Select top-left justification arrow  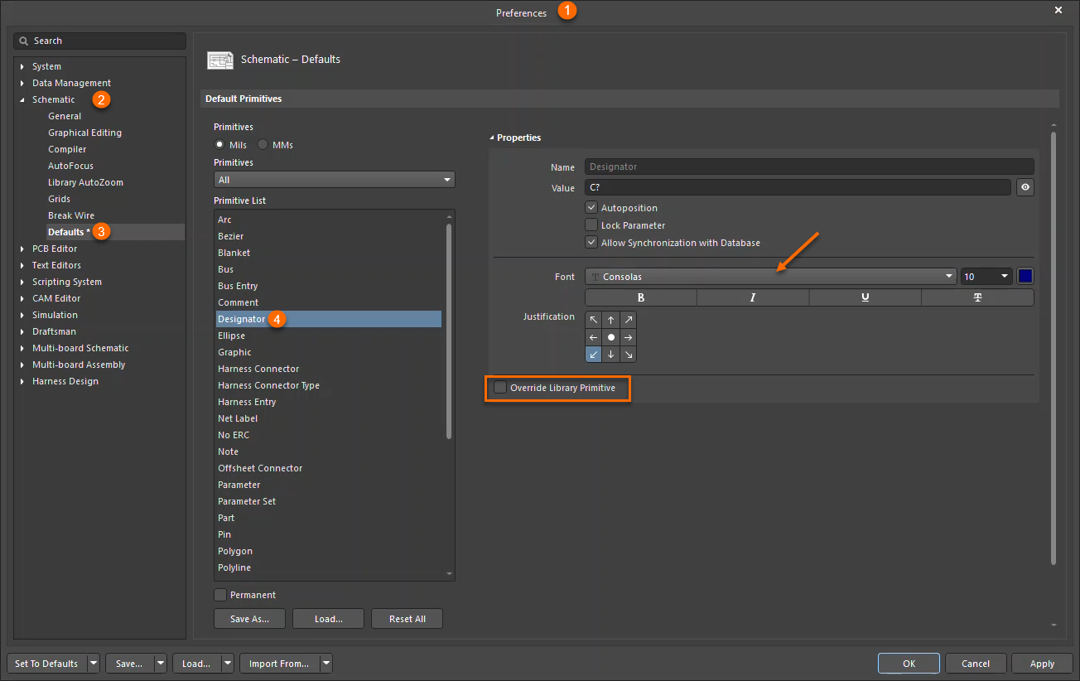[594, 320]
